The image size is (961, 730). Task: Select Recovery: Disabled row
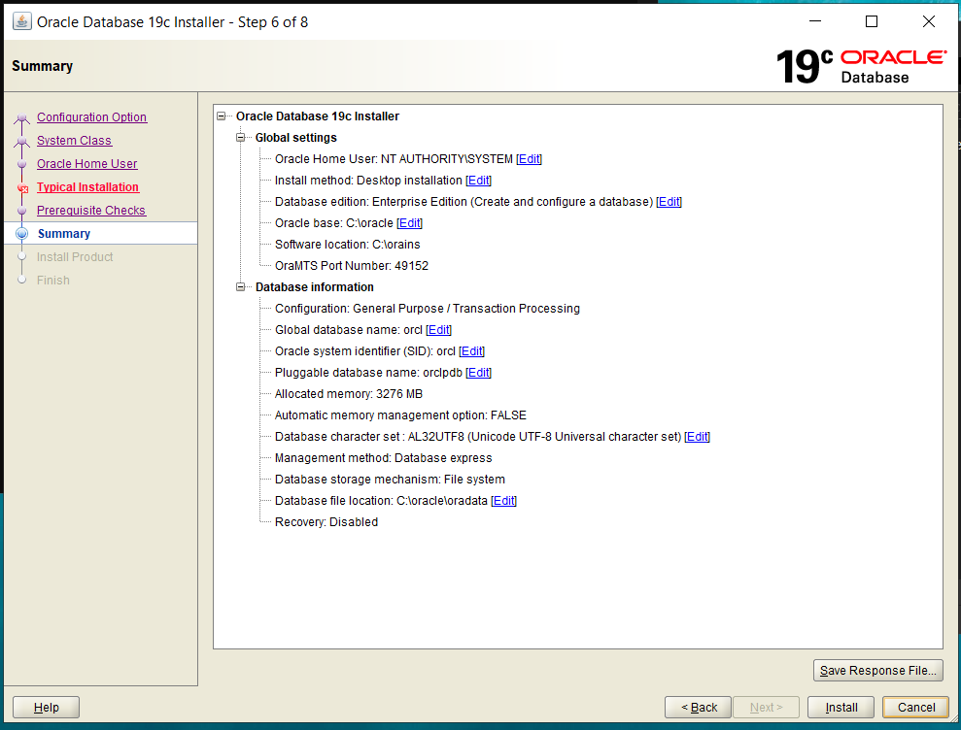click(326, 522)
